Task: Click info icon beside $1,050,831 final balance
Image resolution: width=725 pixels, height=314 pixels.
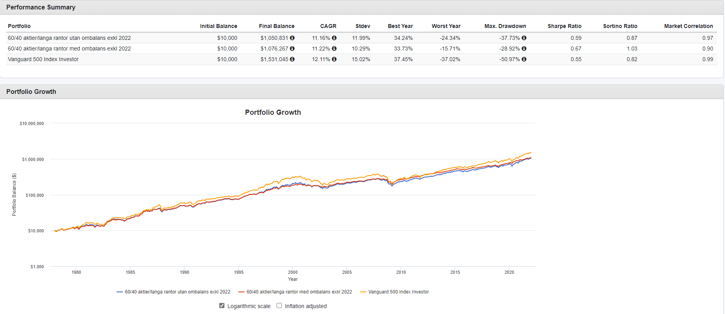Action: [x=292, y=38]
